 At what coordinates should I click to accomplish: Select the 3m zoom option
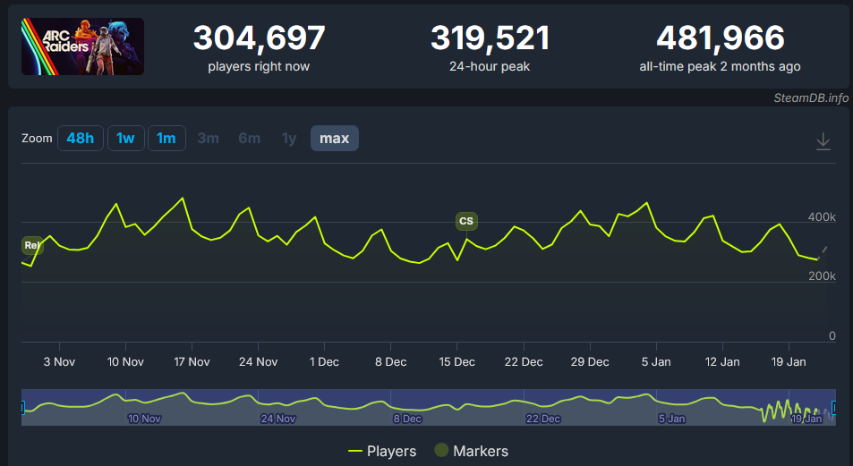(208, 138)
